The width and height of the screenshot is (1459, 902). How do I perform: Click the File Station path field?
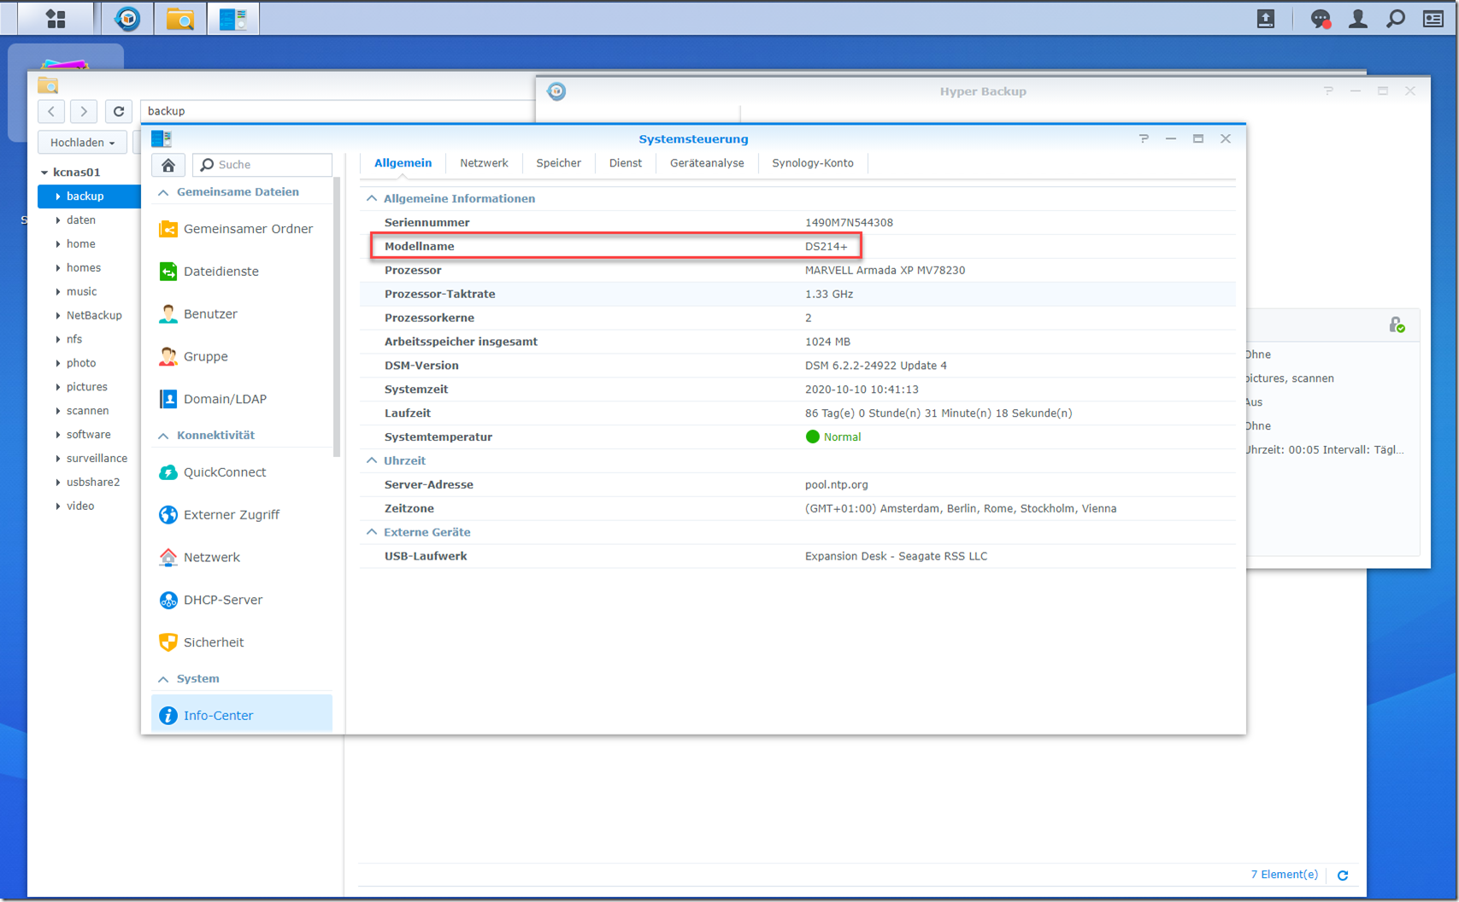pos(338,111)
